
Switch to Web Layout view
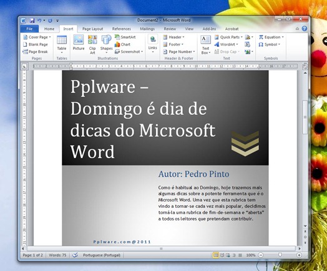pos(228,255)
